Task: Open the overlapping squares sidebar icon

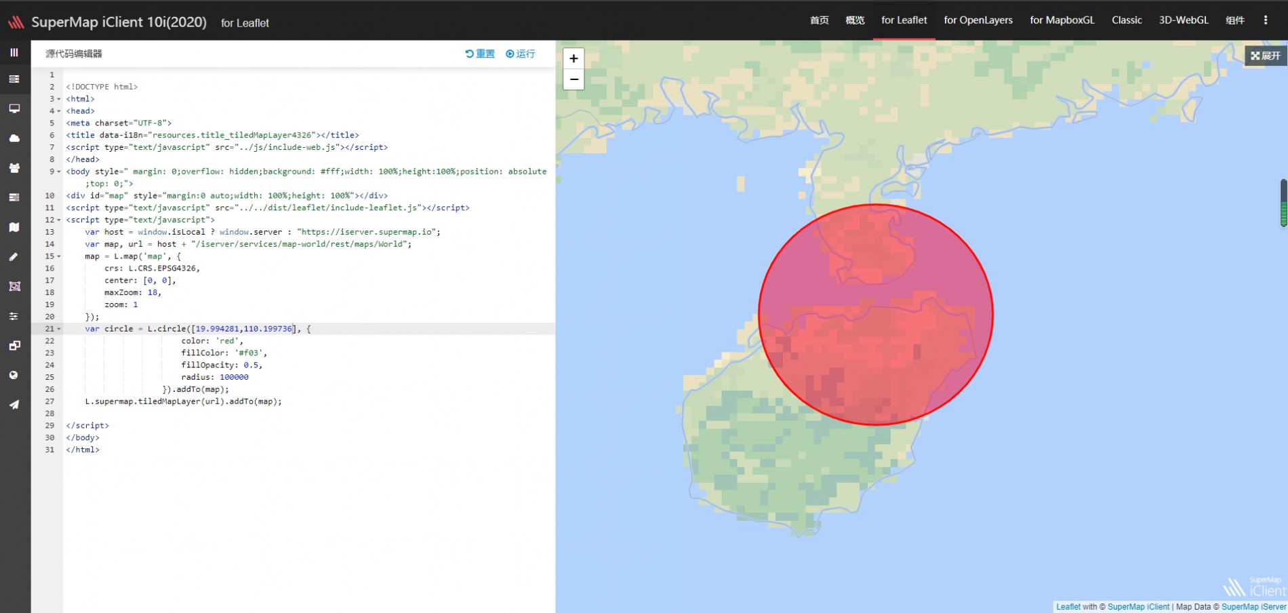Action: [x=14, y=346]
